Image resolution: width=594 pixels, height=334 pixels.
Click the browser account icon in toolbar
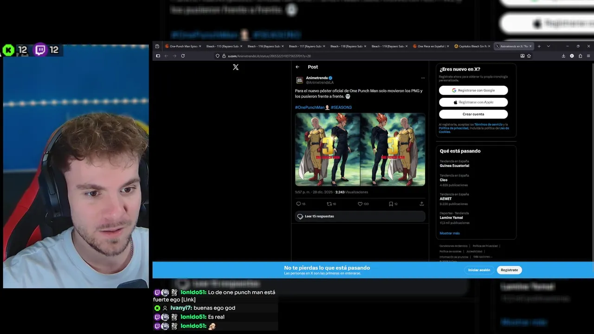572,56
